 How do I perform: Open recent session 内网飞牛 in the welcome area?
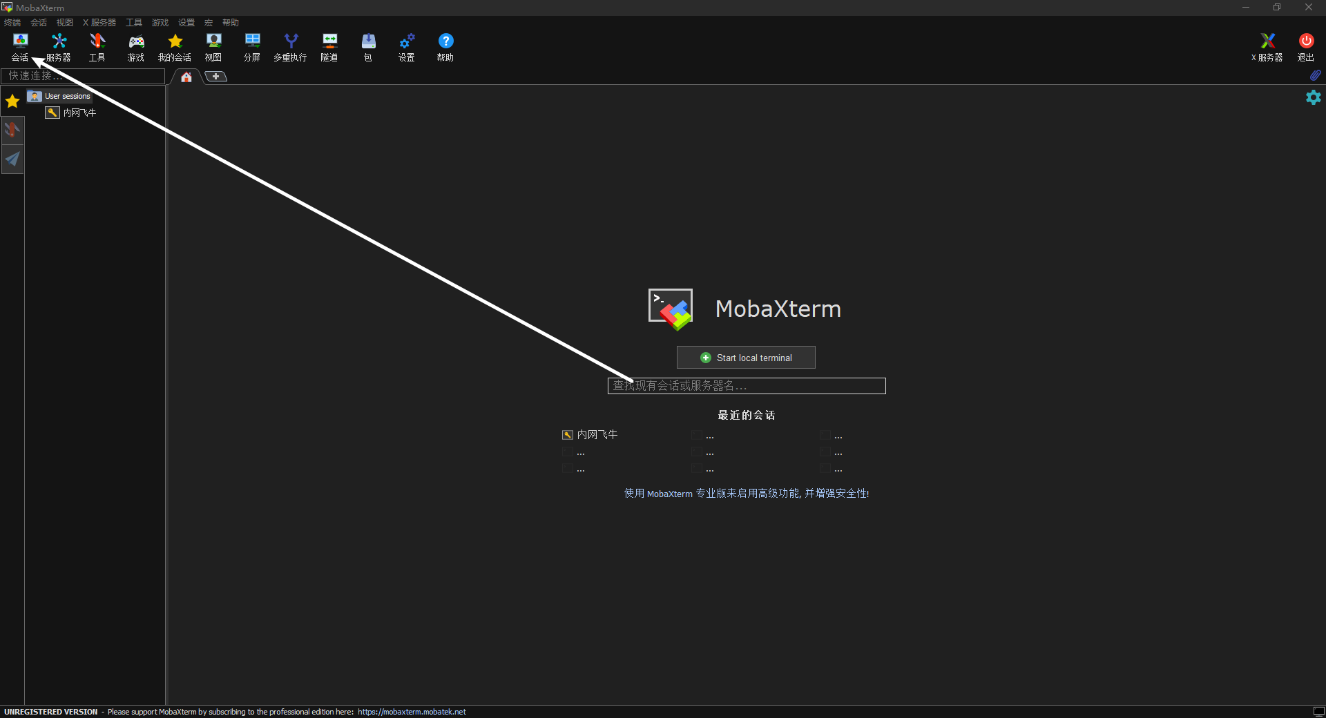[590, 434]
